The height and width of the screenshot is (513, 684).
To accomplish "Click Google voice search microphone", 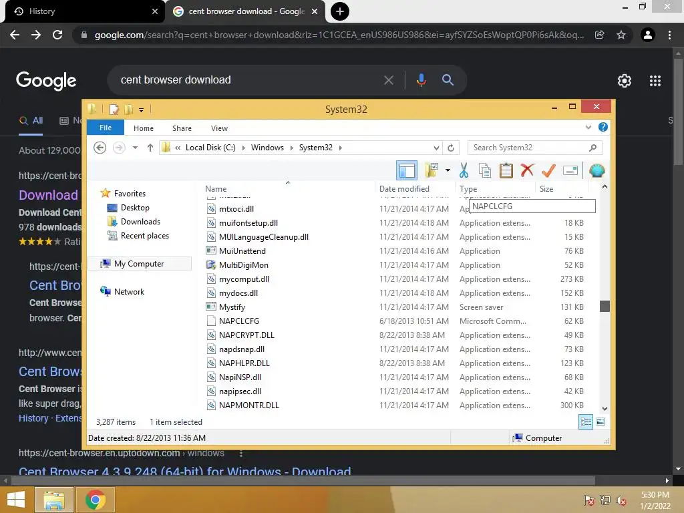I will click(421, 80).
